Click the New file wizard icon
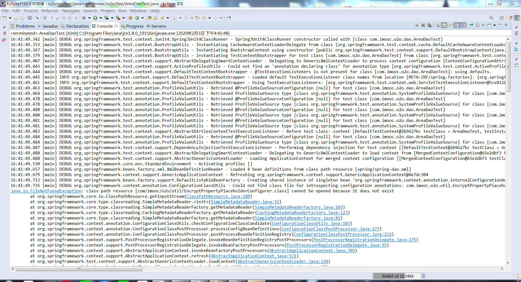The image size is (521, 282). tap(5, 18)
